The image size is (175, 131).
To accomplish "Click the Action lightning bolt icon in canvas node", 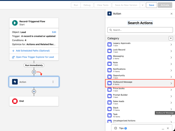I will [x=15, y=82].
